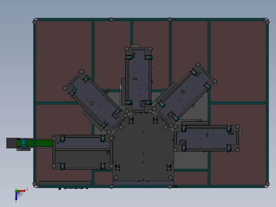Image resolution: width=276 pixels, height=207 pixels.
Task: Click the red X axis arrow of the triad
Action: [22, 191]
